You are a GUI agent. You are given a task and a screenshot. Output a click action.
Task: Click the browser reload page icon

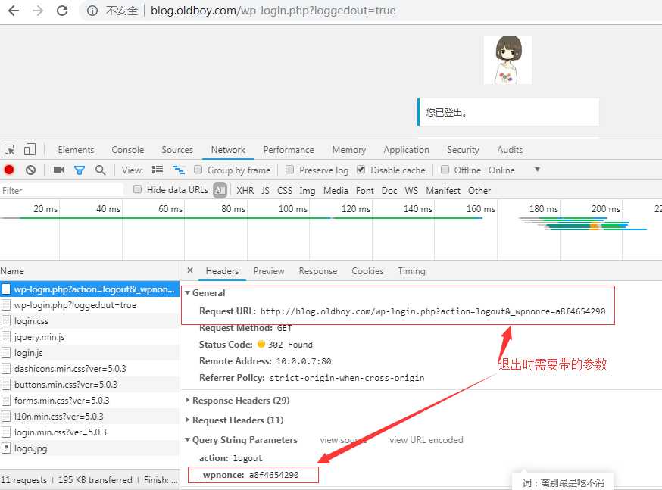coord(62,11)
